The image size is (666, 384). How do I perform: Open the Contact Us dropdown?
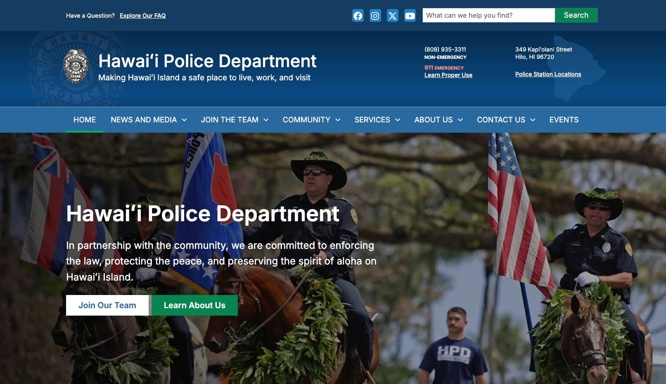(533, 120)
